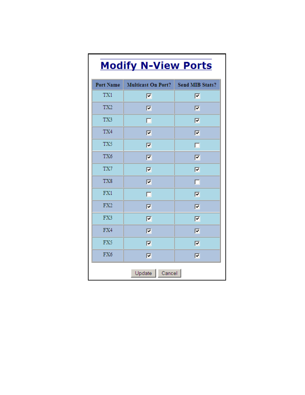Screen dimensions: 305x395
Task: Uncheck Multicast On Port for TX7
Action: click(x=149, y=170)
